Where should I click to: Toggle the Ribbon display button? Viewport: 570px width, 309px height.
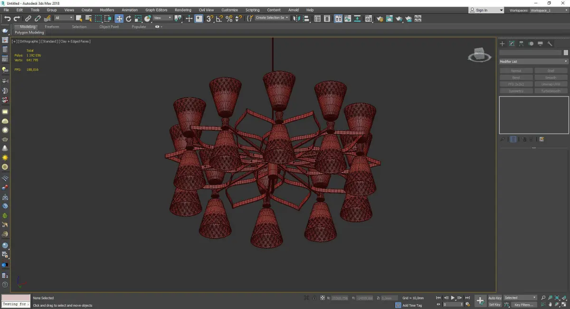pos(338,19)
